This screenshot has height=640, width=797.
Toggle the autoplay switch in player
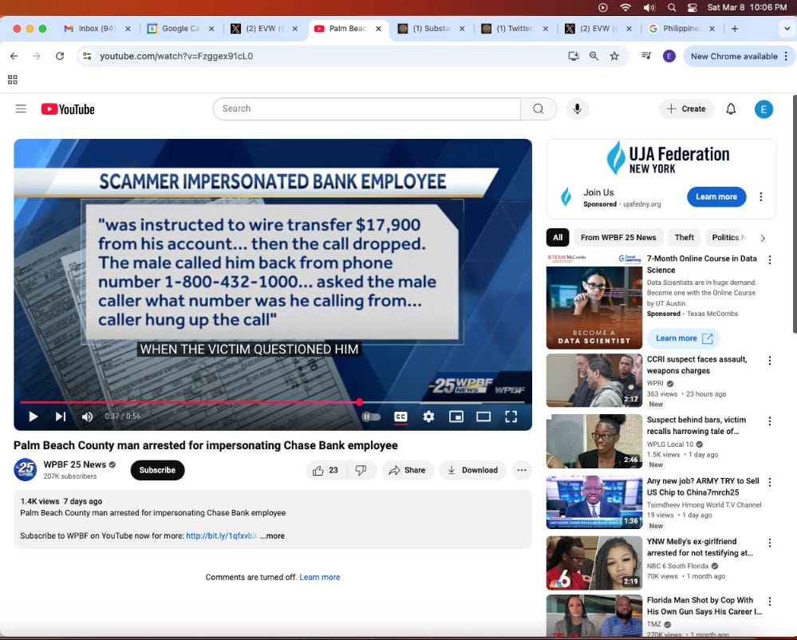pos(371,417)
